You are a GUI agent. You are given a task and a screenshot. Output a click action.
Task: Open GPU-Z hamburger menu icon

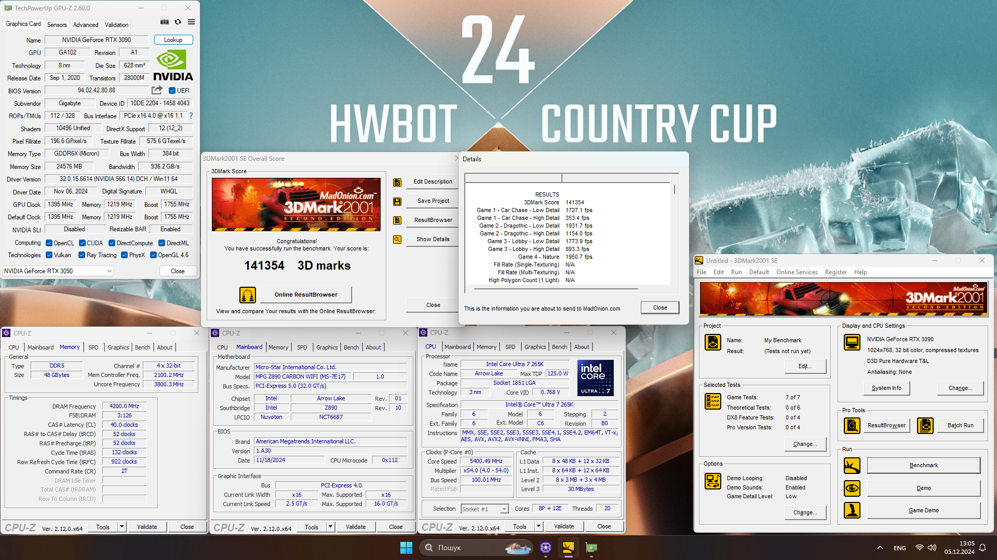tap(191, 22)
